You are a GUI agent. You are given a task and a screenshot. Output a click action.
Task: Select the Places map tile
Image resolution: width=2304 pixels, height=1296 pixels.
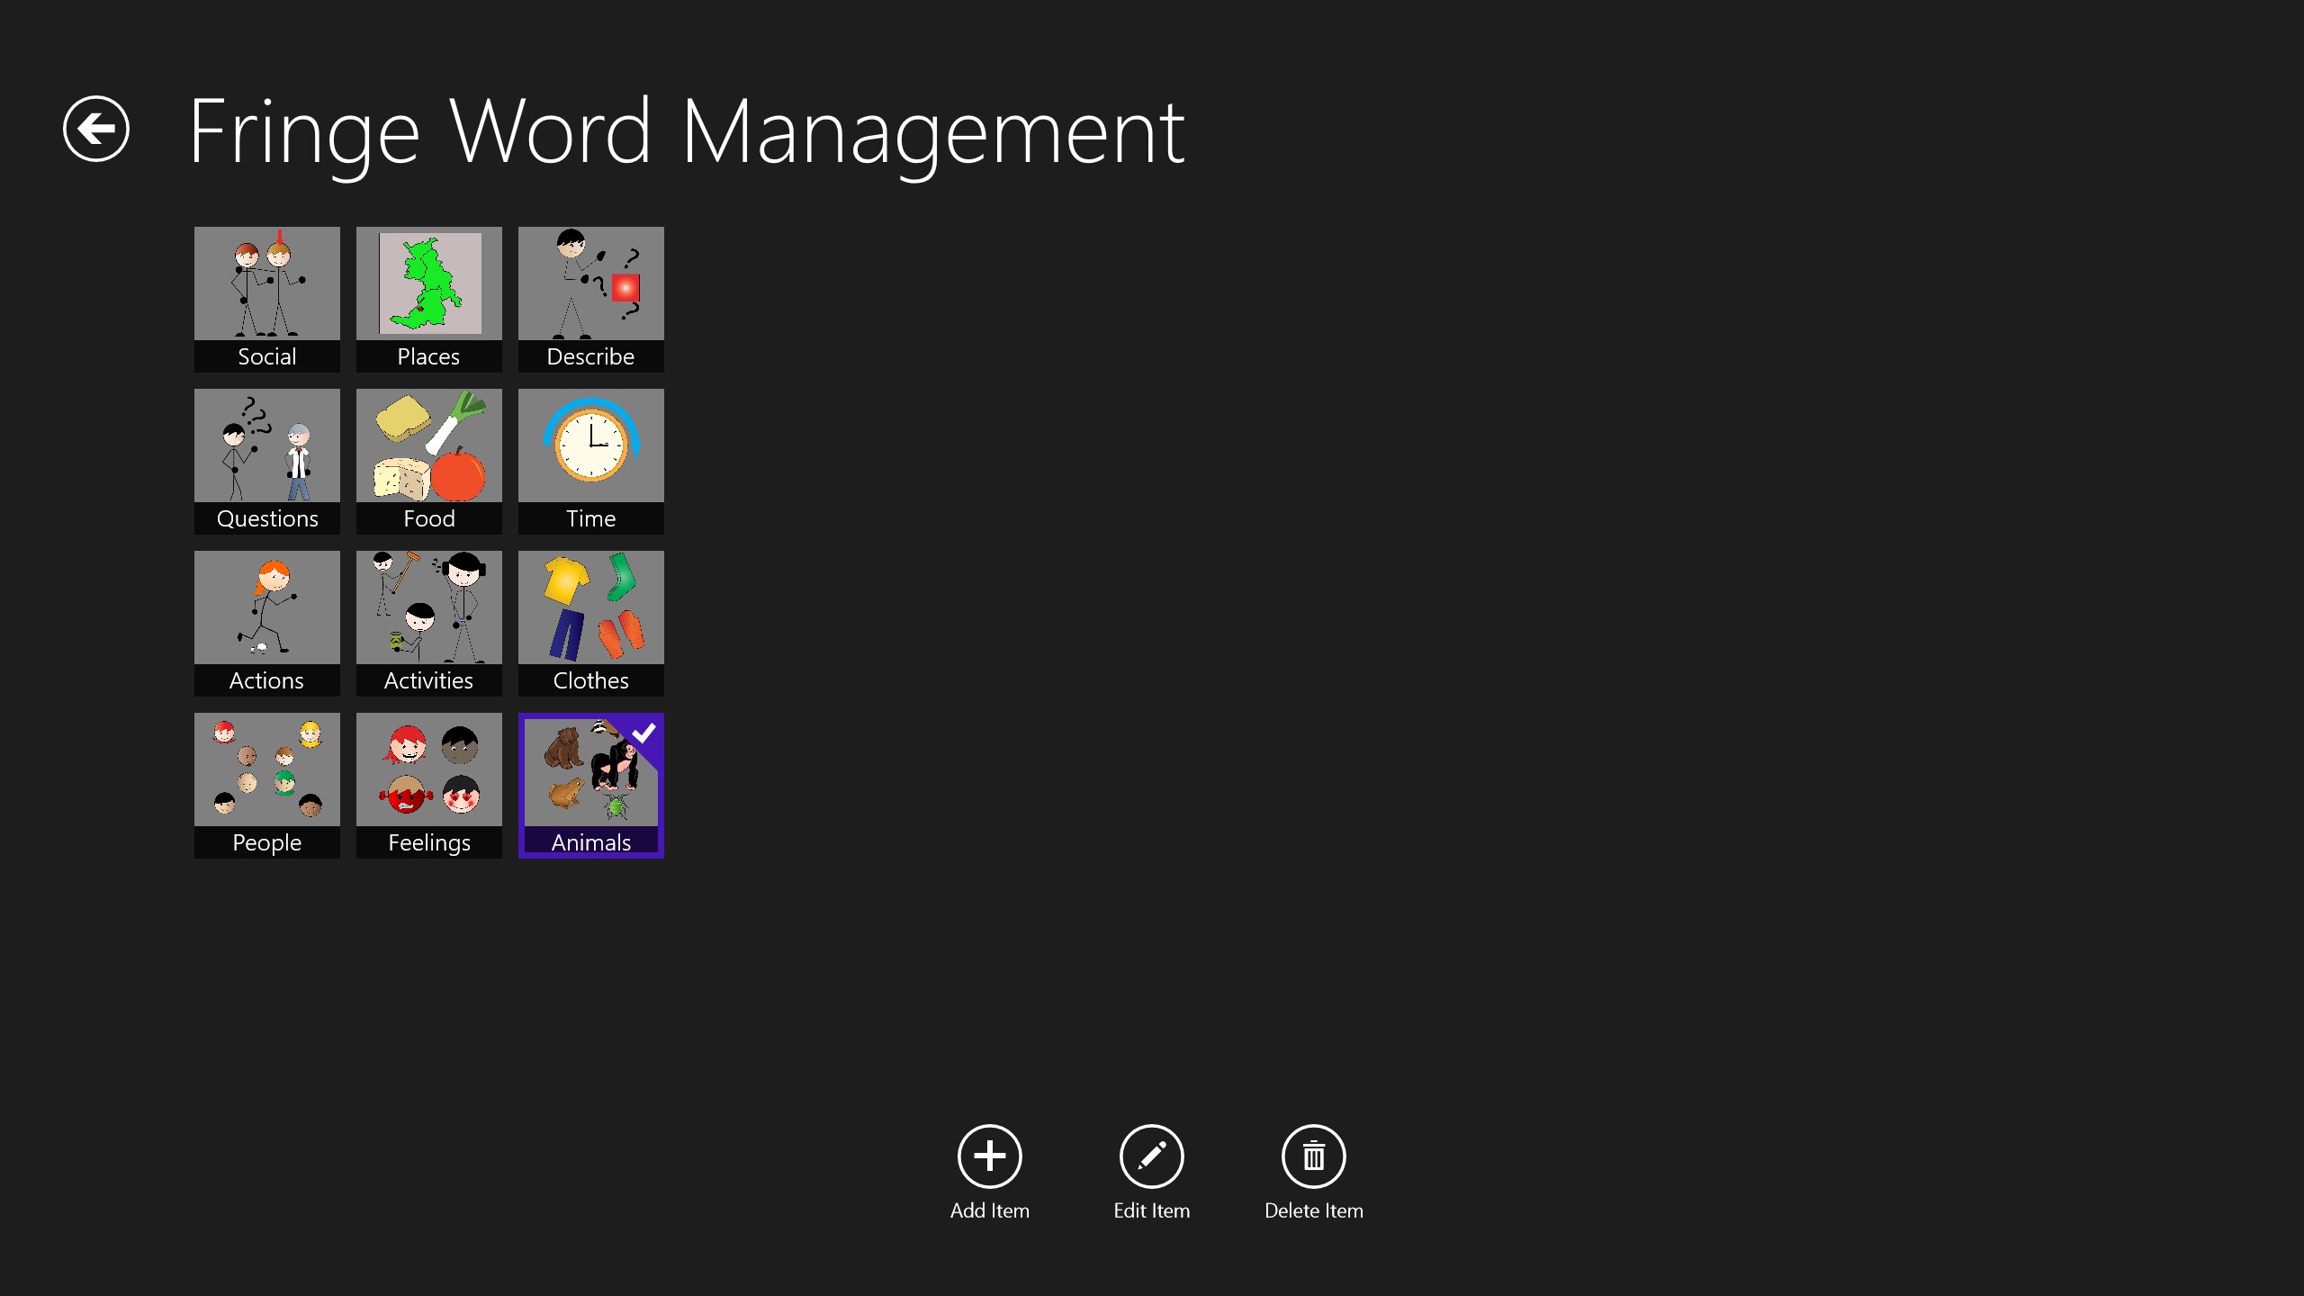pos(429,299)
